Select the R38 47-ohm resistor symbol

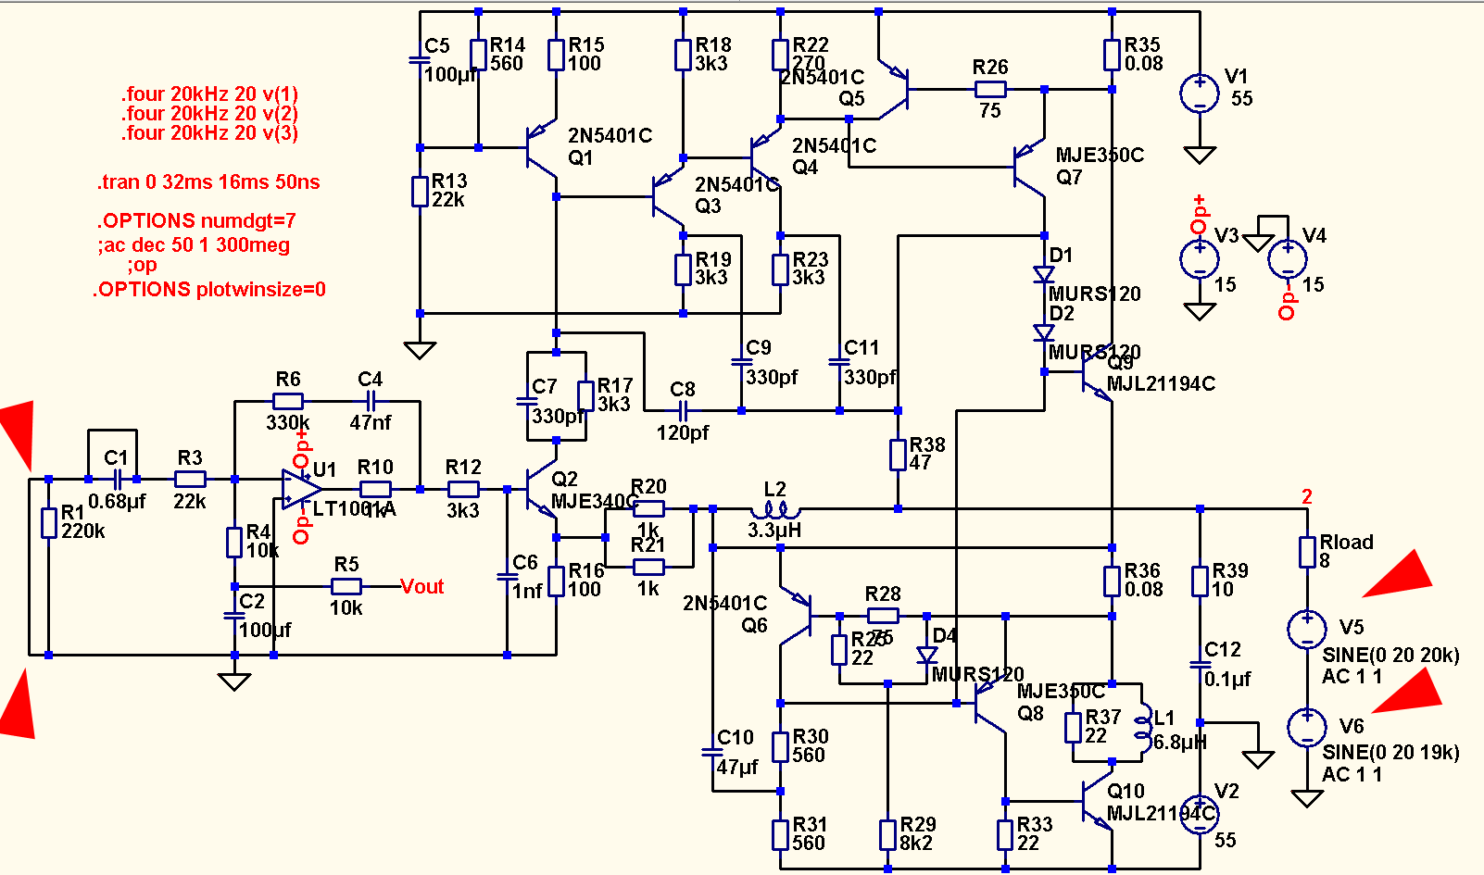pyautogui.click(x=898, y=456)
